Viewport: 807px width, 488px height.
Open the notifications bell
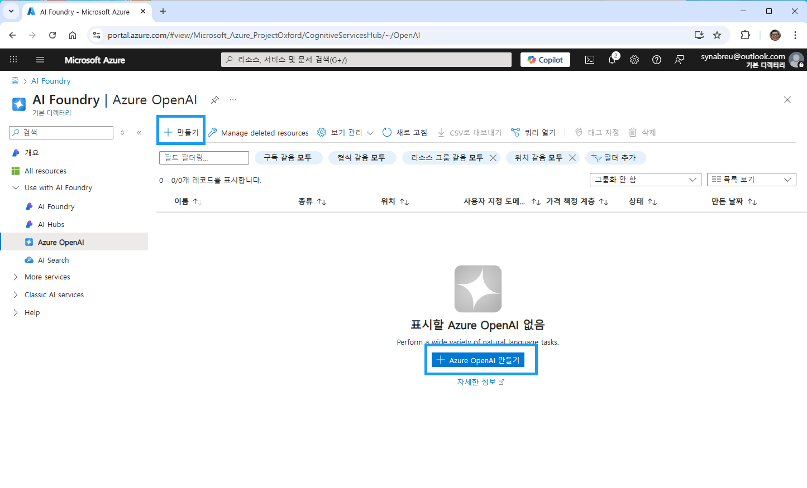pyautogui.click(x=612, y=60)
